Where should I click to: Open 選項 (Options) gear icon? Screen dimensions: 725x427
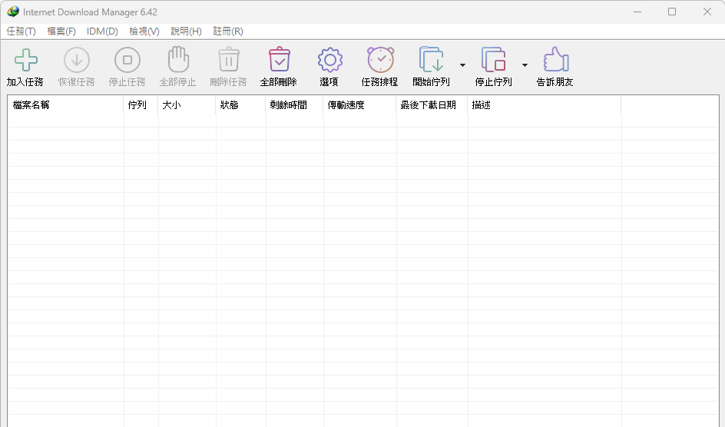[x=329, y=60]
